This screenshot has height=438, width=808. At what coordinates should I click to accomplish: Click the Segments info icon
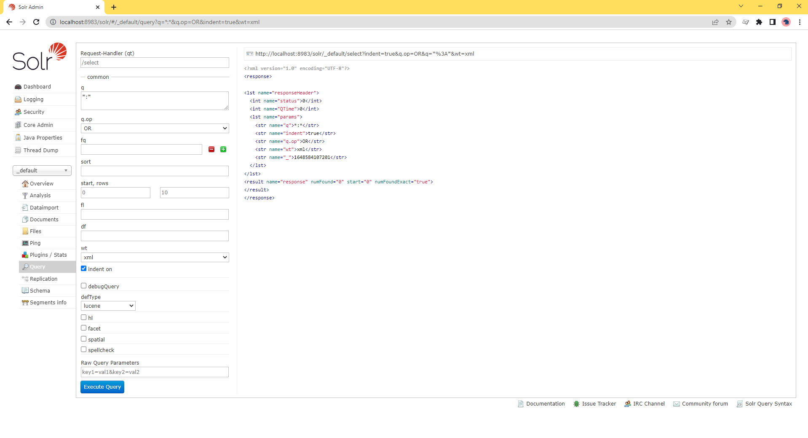coord(25,302)
